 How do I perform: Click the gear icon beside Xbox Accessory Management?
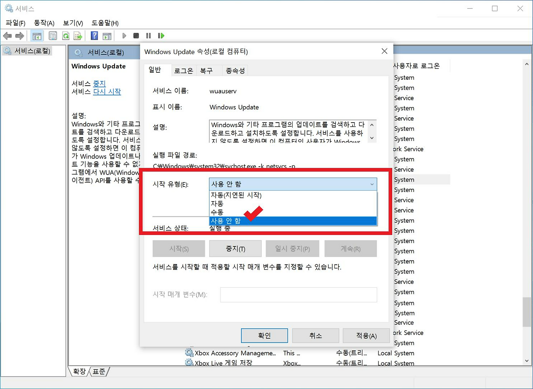[x=189, y=353]
